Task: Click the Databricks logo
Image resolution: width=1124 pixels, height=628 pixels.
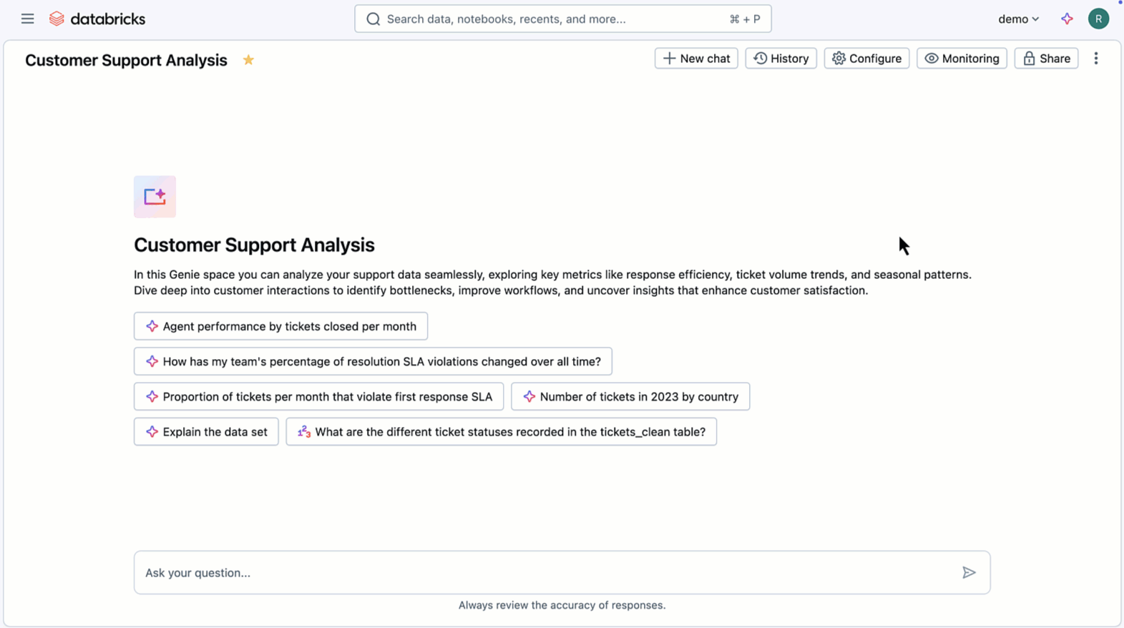Action: (97, 19)
